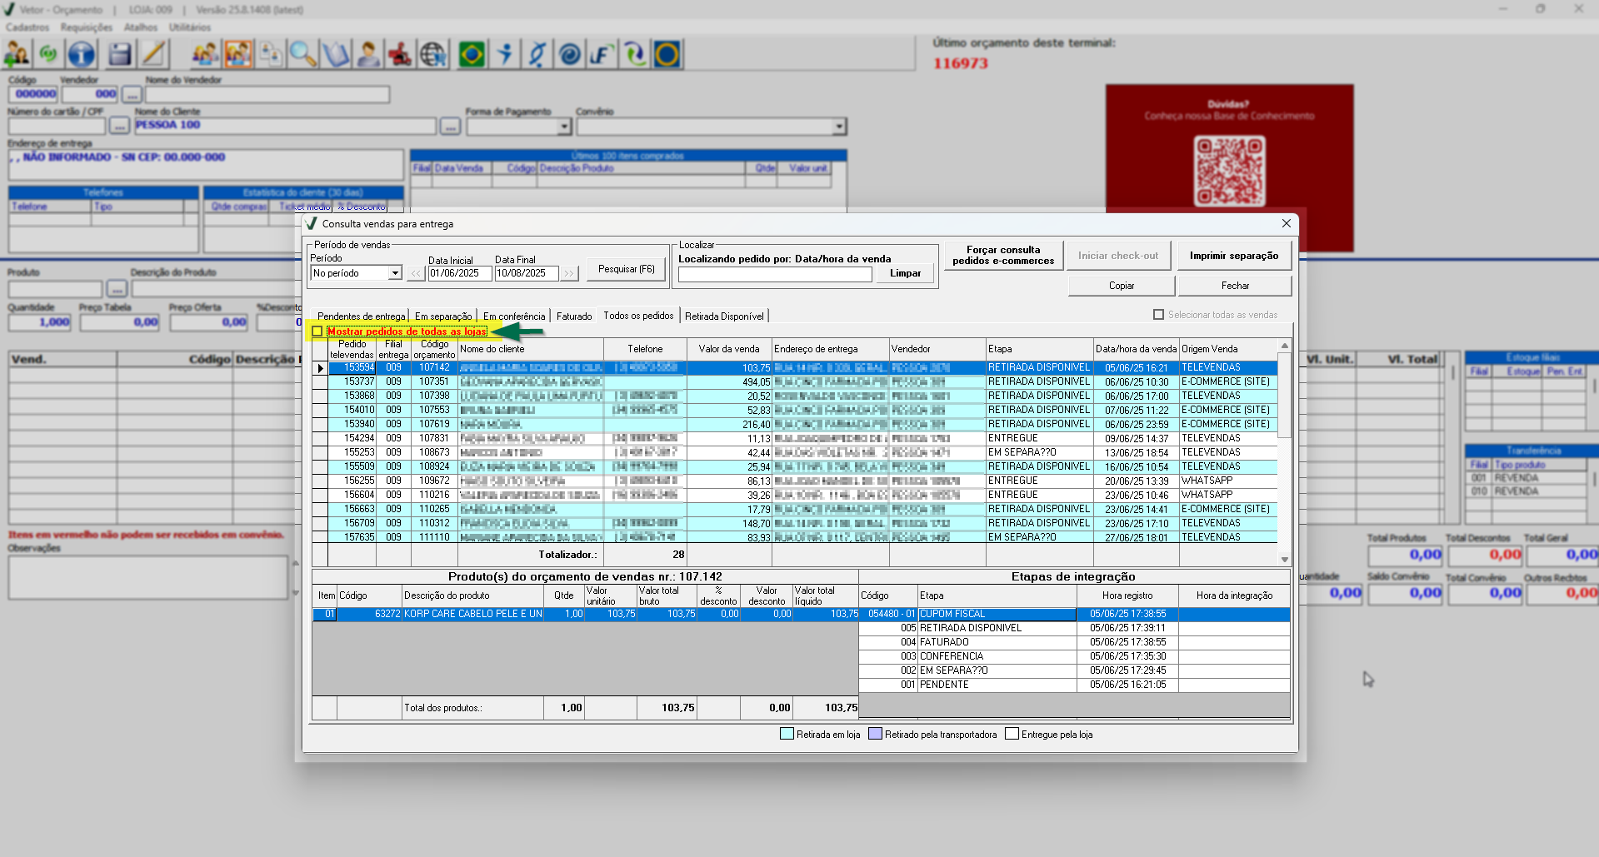Click the floppy disk save icon
This screenshot has width=1599, height=857.
(x=120, y=55)
